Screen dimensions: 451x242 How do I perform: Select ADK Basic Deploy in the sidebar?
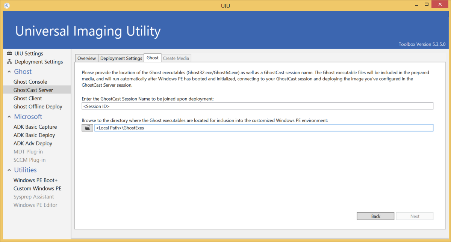pos(34,135)
